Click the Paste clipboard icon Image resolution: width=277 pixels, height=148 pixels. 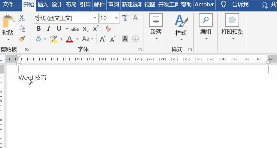8,22
